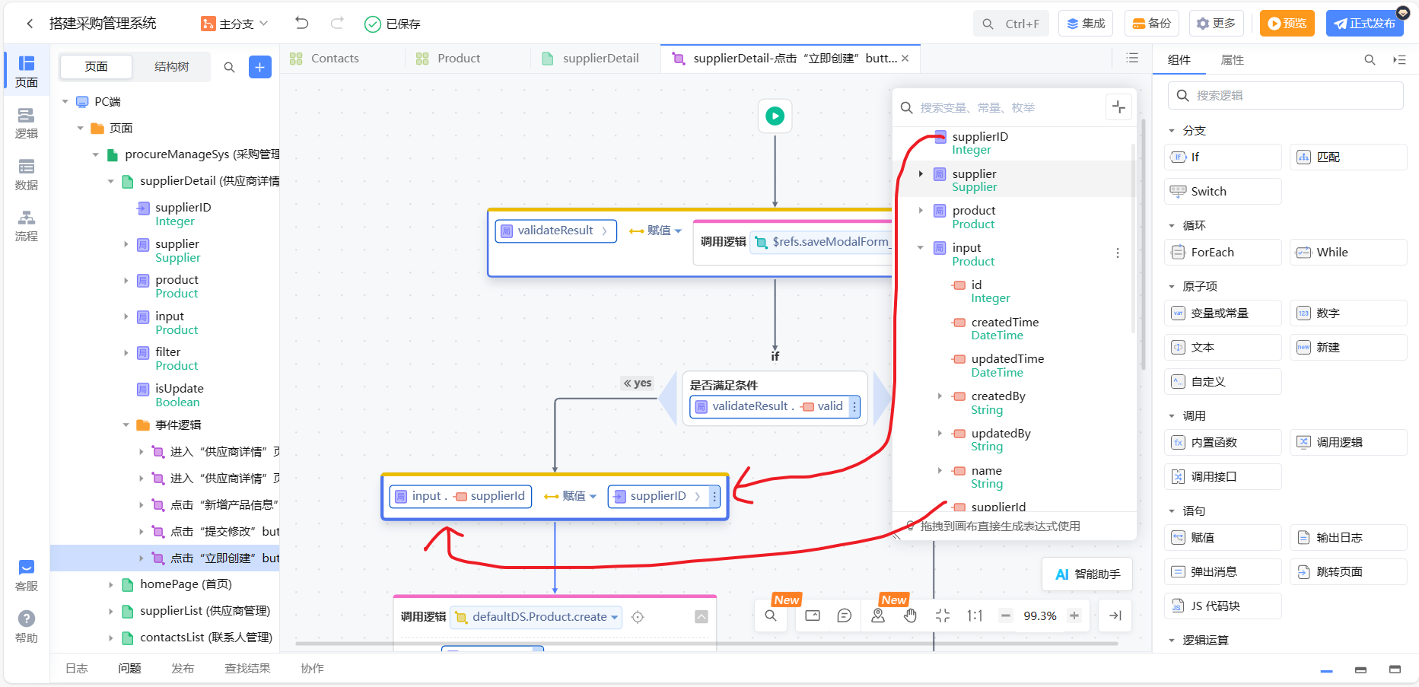Select the ForEach loop component
Screen dimensions: 1419x687
1223,253
